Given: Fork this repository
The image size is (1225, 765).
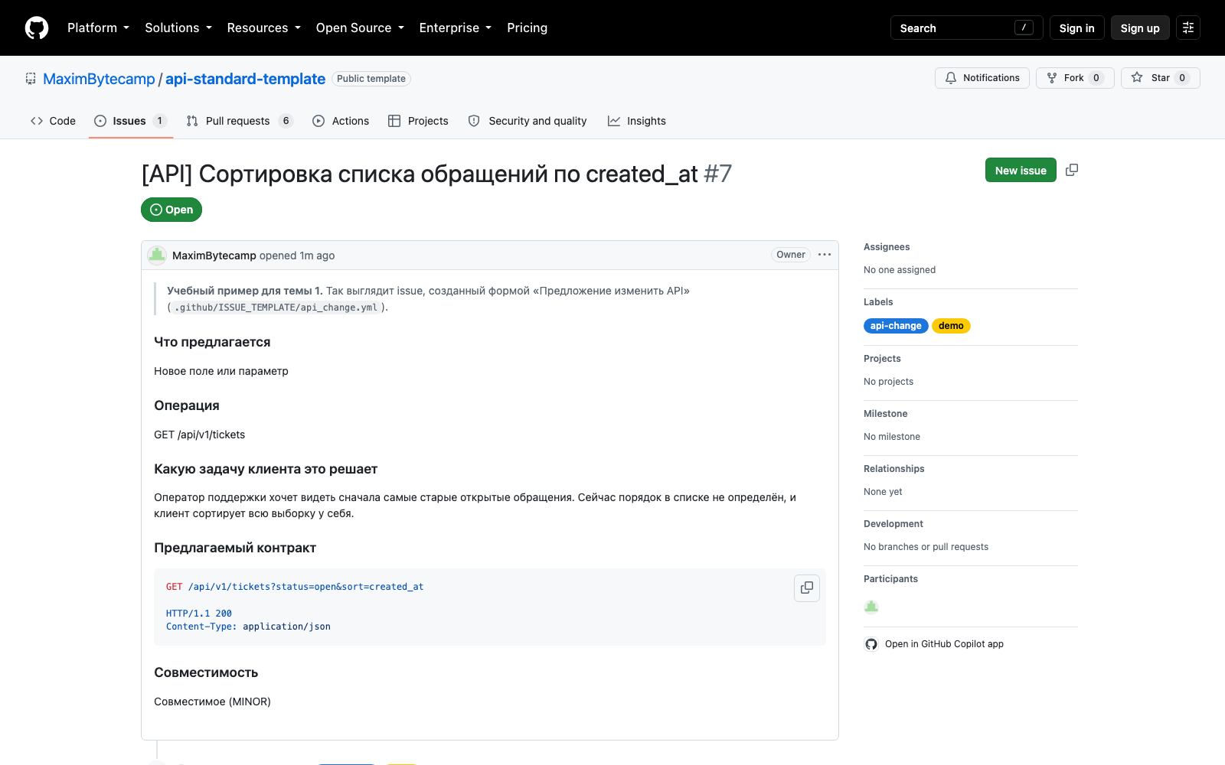Looking at the screenshot, I should pos(1075,78).
